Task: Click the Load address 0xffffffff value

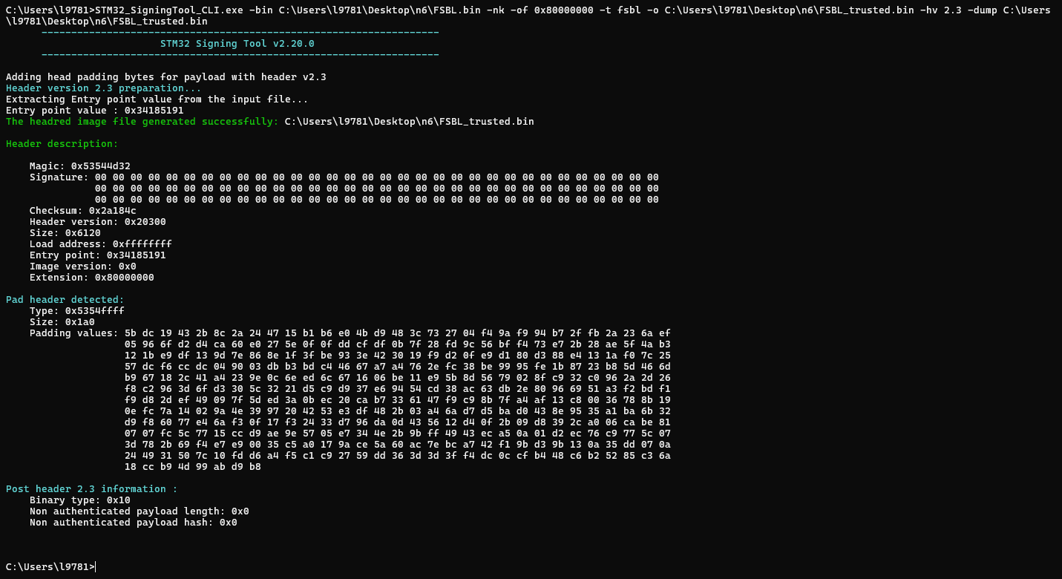Action: pyautogui.click(x=142, y=244)
